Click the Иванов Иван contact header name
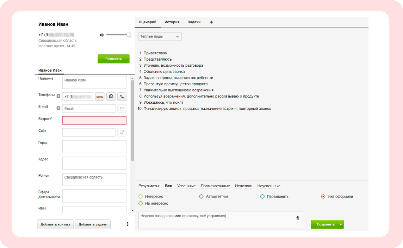This screenshot has width=403, height=248. point(53,24)
